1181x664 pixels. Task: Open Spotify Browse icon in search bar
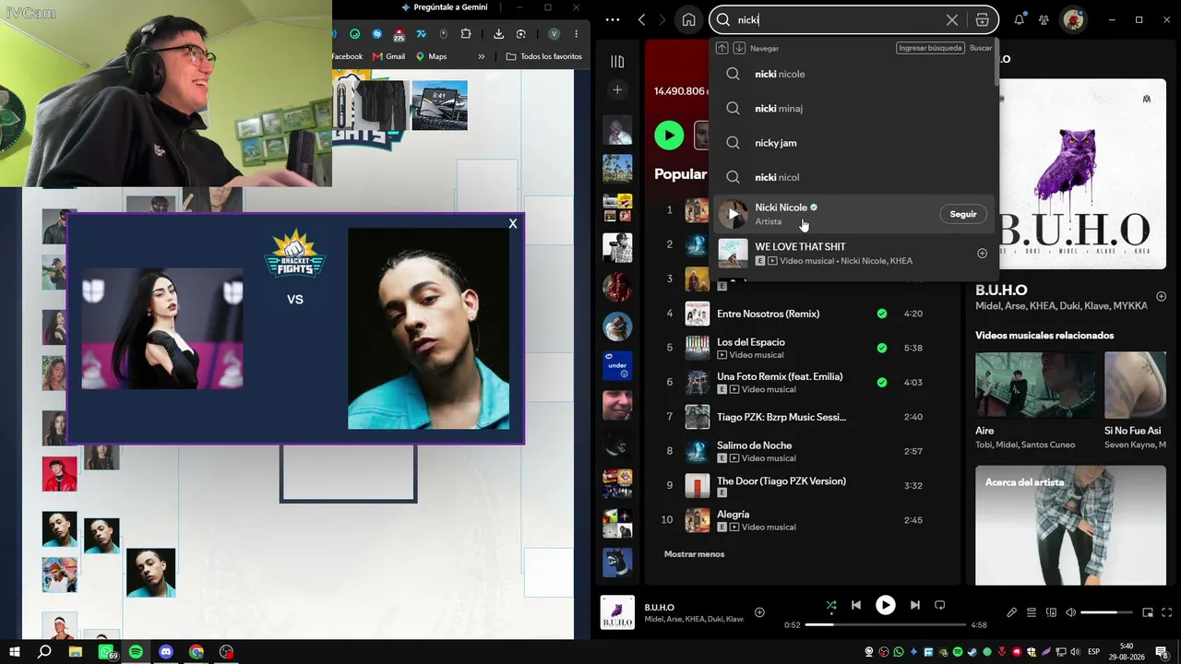pos(982,19)
